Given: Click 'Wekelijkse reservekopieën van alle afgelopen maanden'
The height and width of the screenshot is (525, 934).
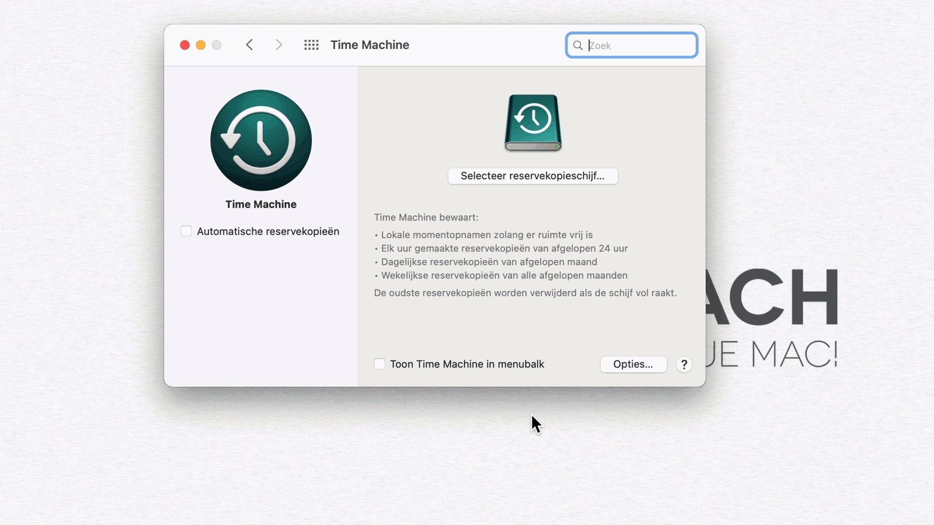Looking at the screenshot, I should (x=504, y=275).
